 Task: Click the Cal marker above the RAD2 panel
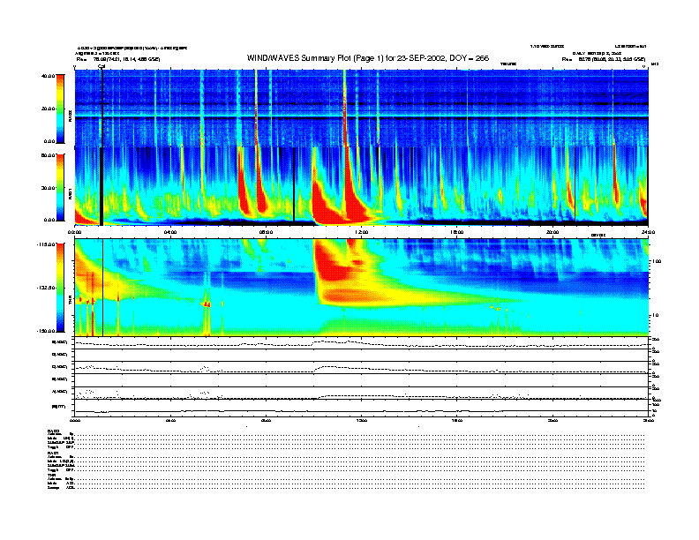[x=101, y=67]
